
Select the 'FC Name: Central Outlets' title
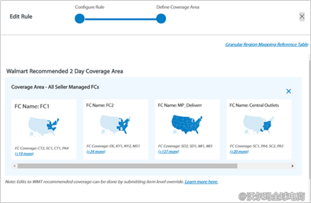pyautogui.click(x=254, y=105)
